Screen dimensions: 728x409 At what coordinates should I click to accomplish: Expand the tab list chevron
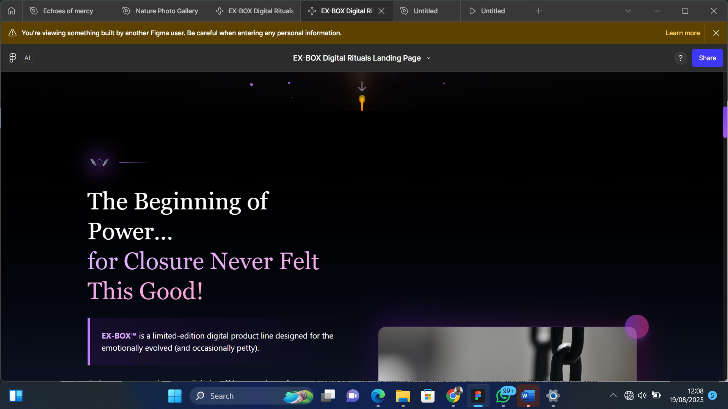pos(628,11)
